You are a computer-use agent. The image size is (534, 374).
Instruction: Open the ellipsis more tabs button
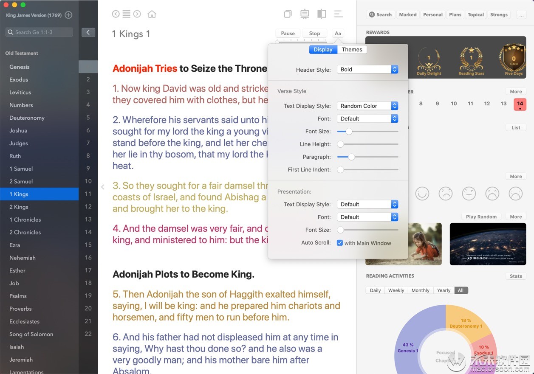point(521,15)
